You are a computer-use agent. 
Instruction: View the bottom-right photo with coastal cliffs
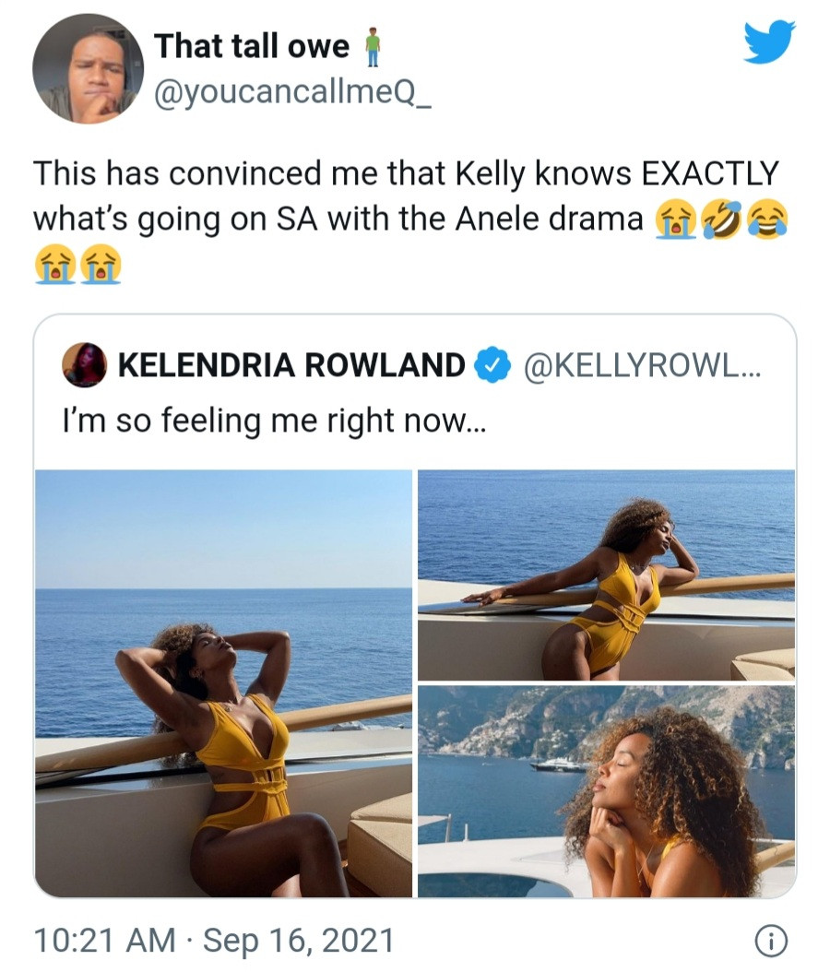[x=606, y=791]
